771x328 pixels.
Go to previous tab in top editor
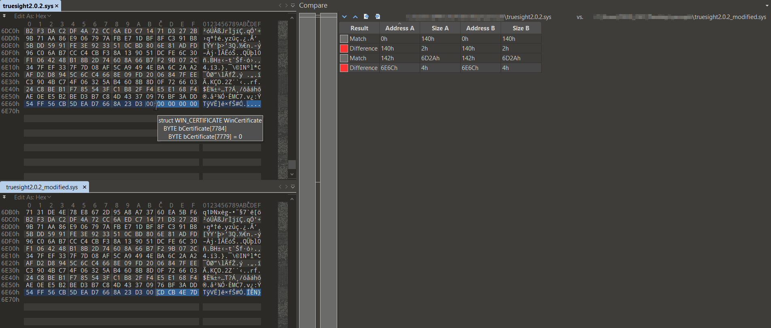280,6
